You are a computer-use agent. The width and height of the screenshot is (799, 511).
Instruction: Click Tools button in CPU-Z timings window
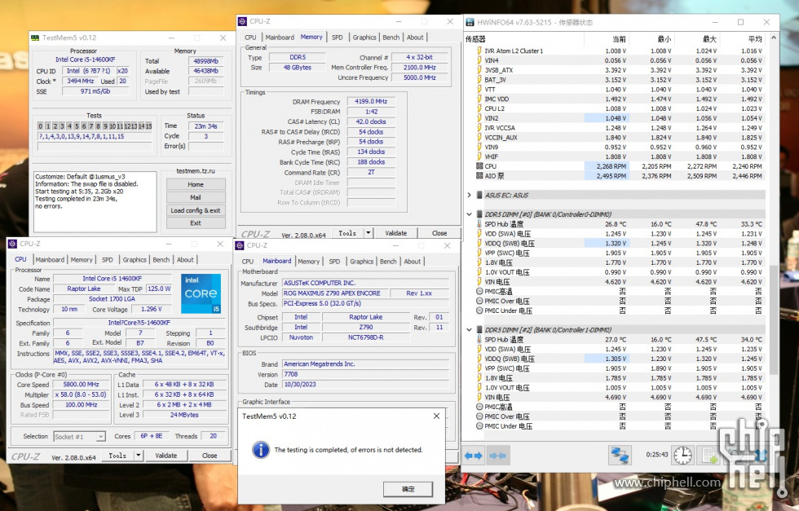coord(347,233)
